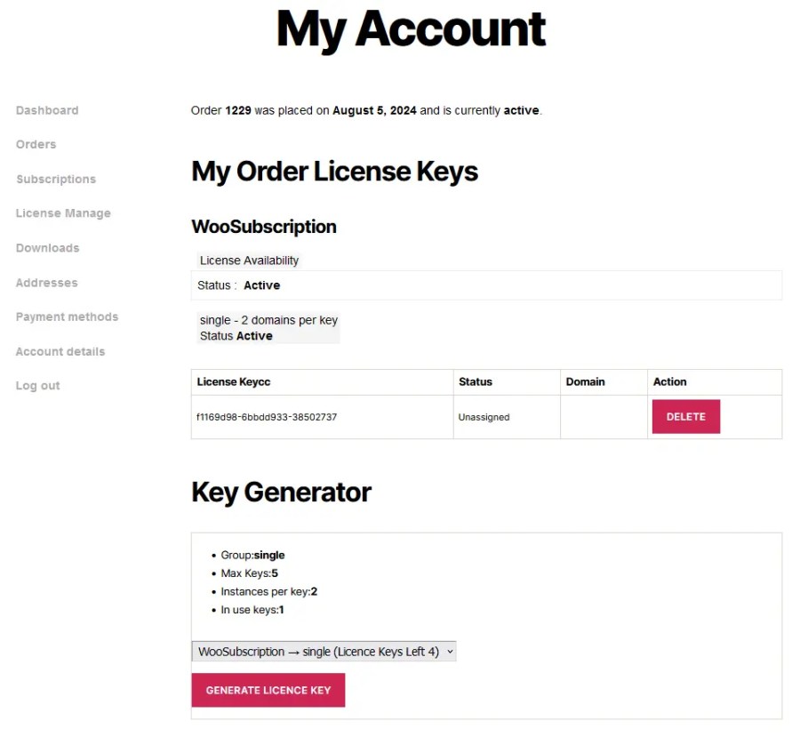Click the License Keycc column header
The height and width of the screenshot is (737, 800).
click(234, 381)
